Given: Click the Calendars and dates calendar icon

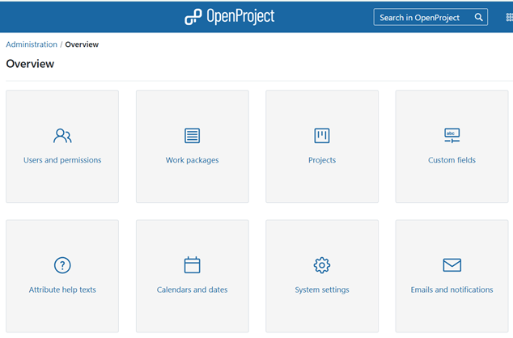Looking at the screenshot, I should point(192,264).
